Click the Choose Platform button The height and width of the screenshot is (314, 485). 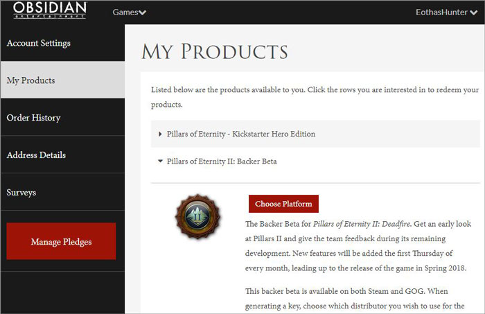coord(283,204)
